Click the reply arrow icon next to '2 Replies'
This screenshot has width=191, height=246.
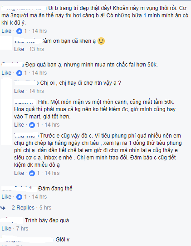(x=3, y=208)
